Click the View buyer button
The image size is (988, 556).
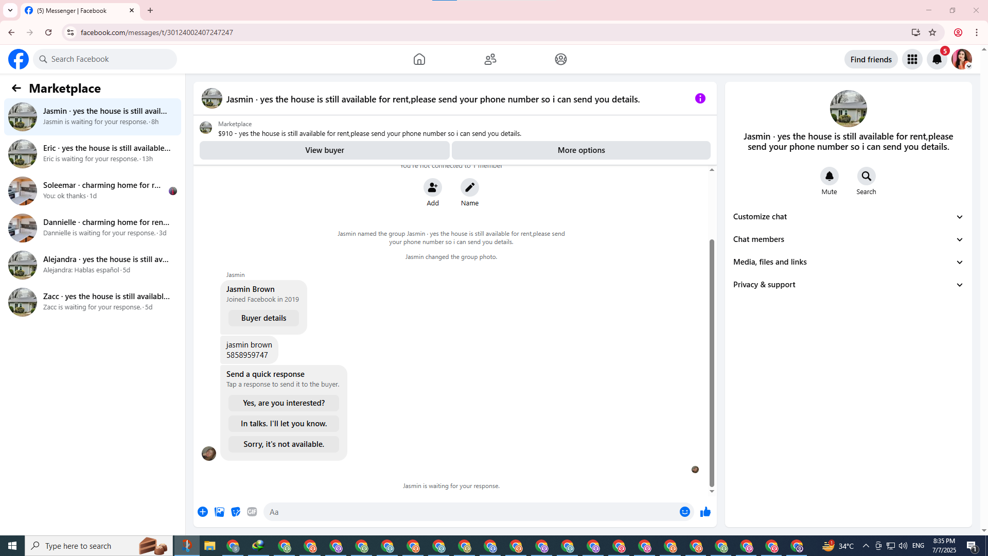[324, 150]
